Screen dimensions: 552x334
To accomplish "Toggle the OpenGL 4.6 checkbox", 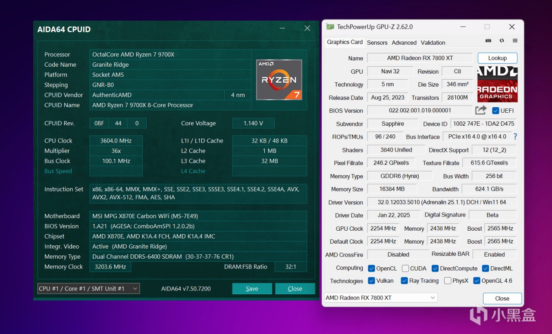I will click(477, 281).
